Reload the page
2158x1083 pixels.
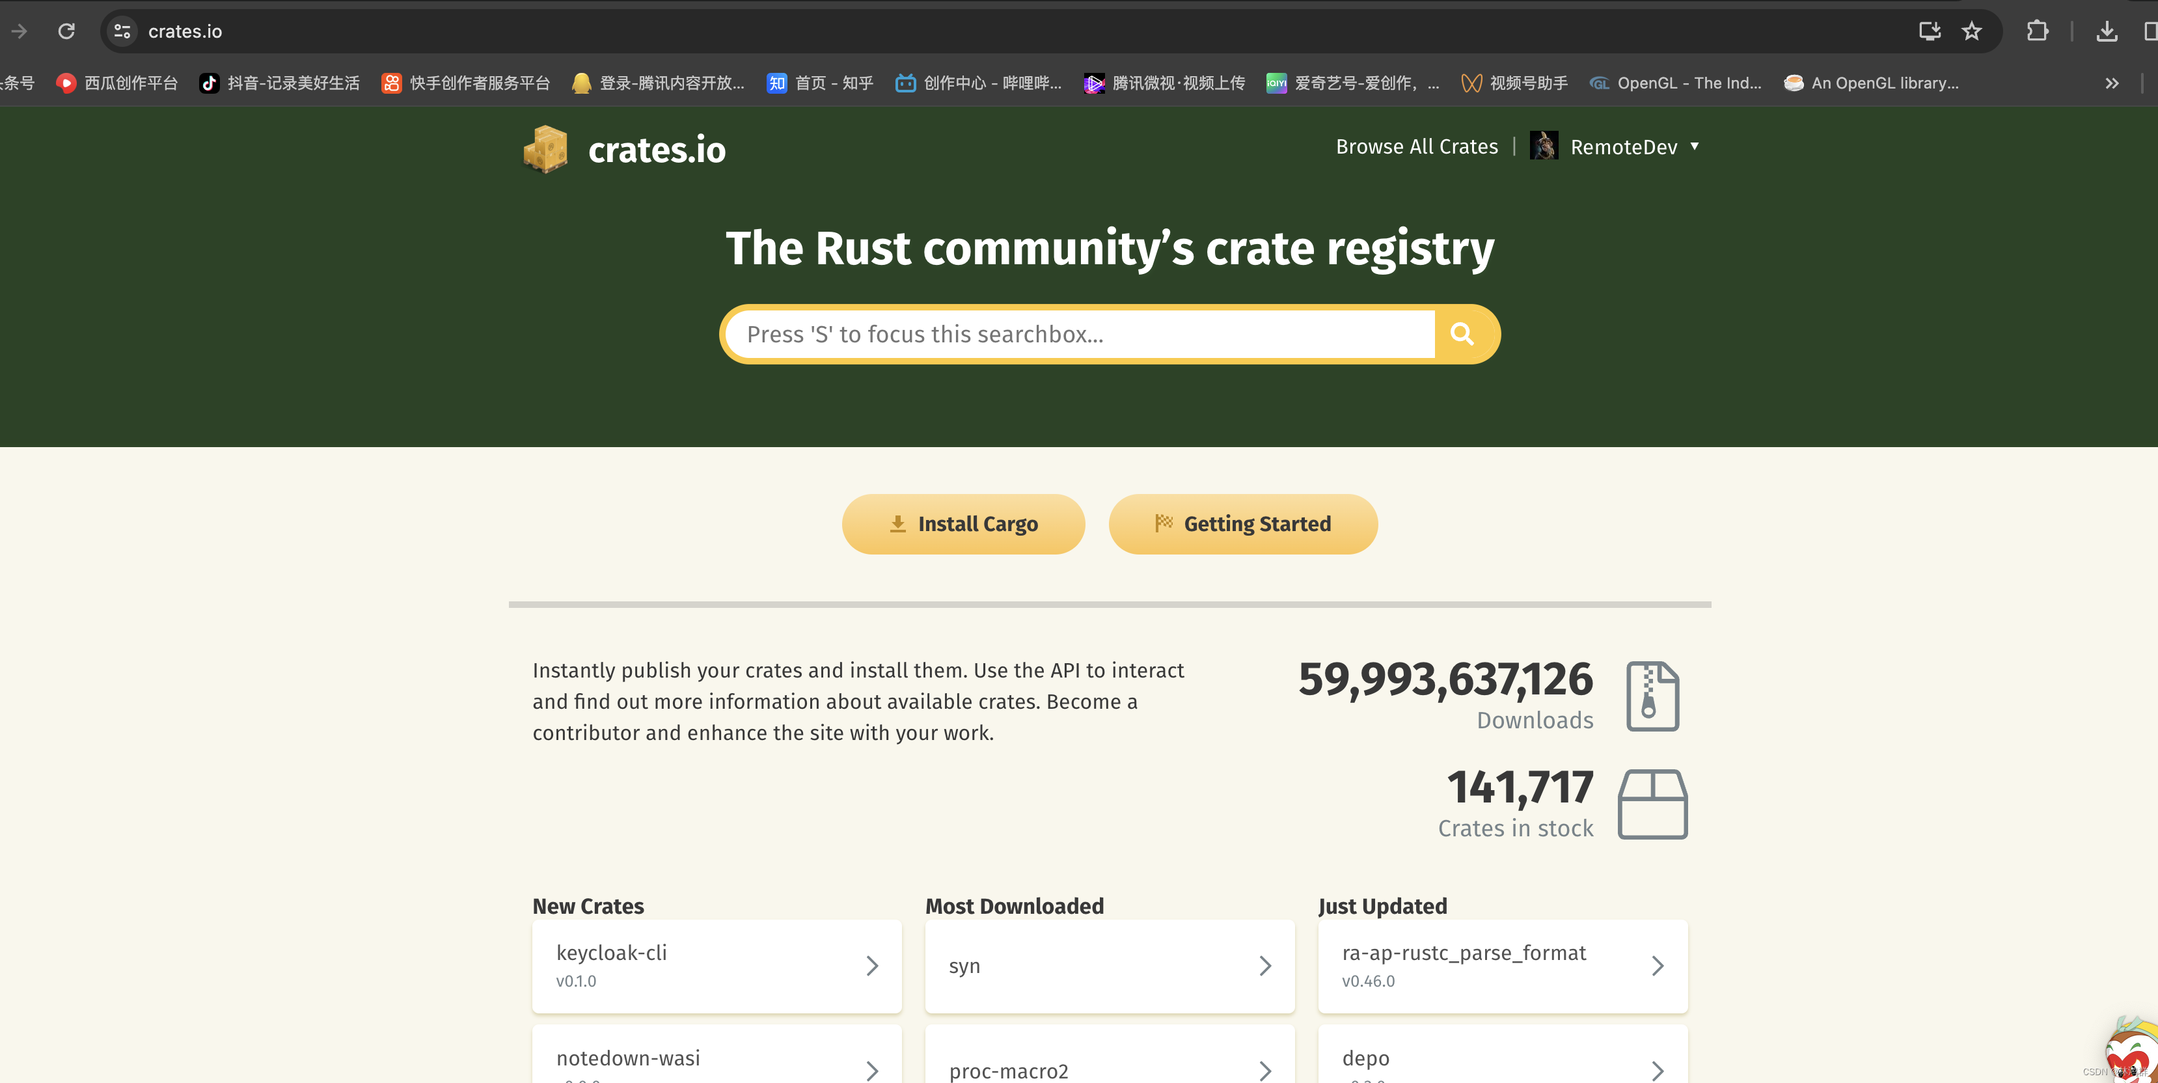coord(67,31)
